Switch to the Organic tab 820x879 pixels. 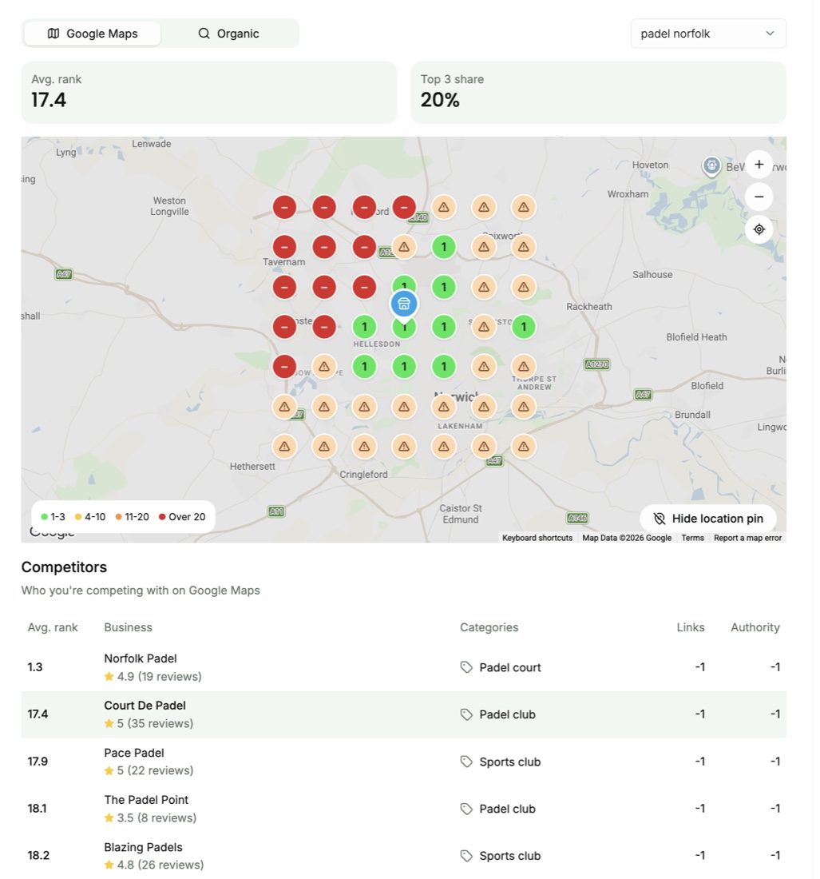click(x=228, y=34)
